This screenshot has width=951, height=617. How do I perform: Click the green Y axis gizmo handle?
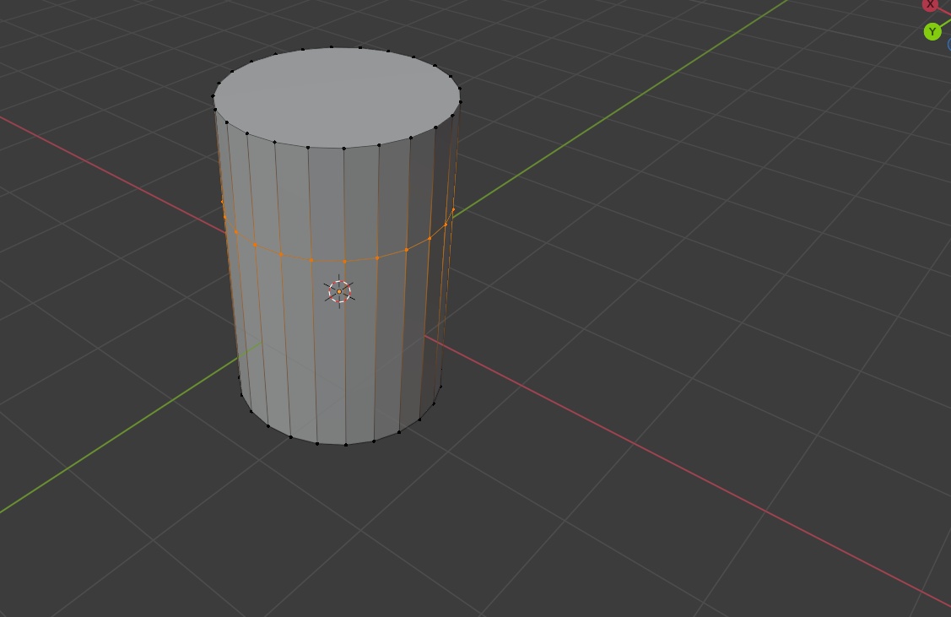pos(932,31)
